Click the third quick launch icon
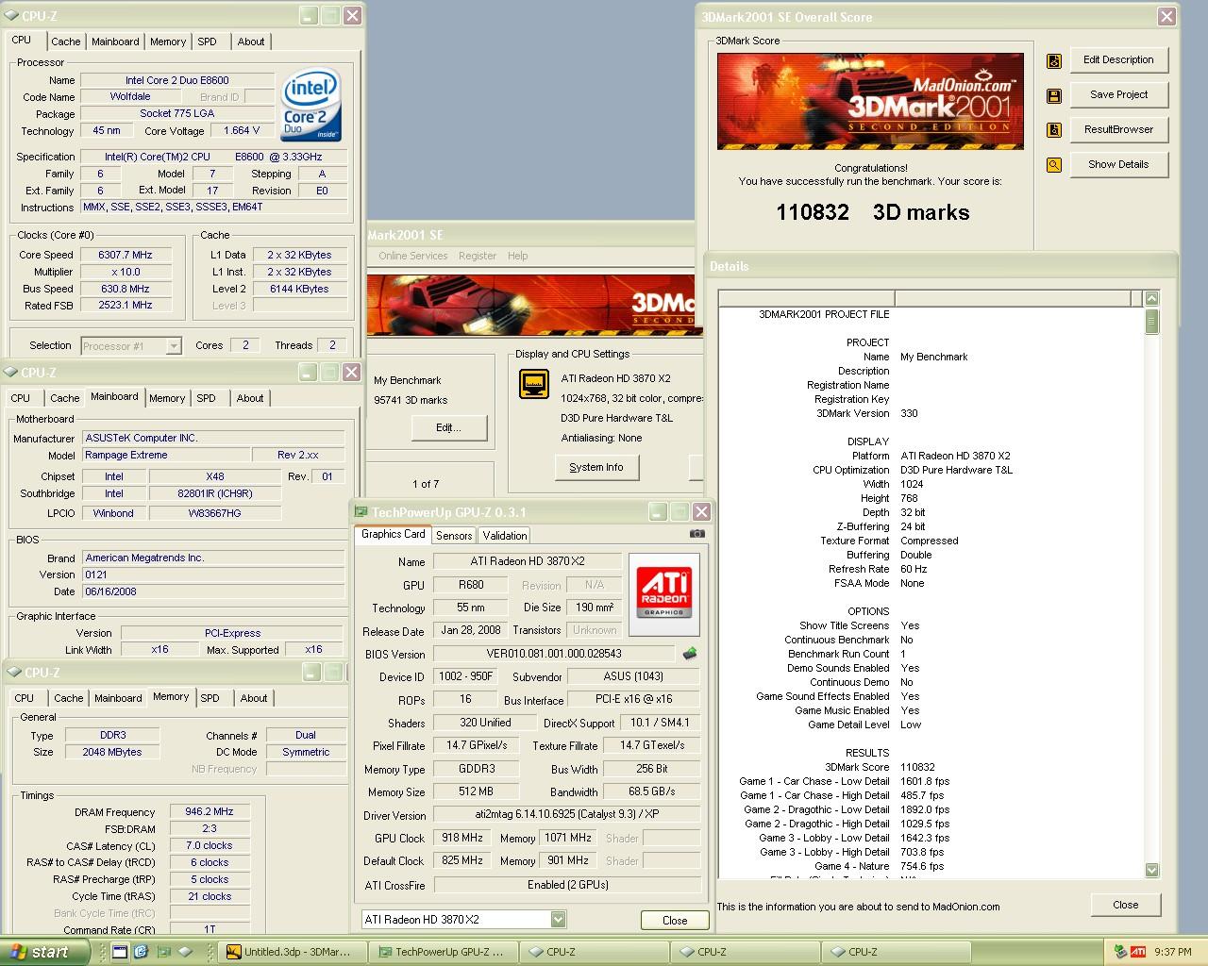Screen dimensions: 1208x966 (163, 952)
